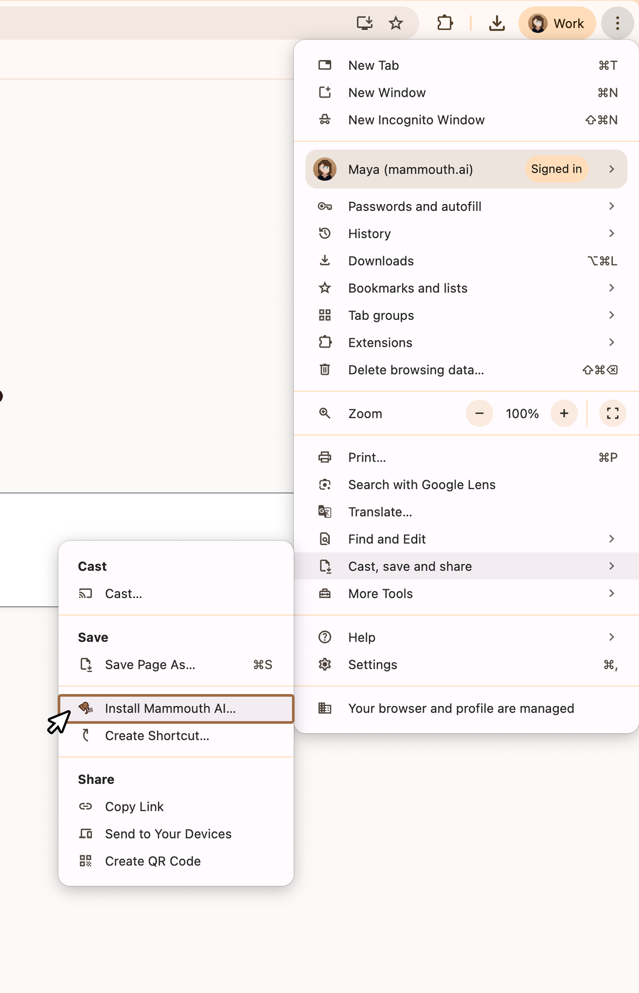639x993 pixels.
Task: Choose Print... from the menu
Action: click(x=466, y=457)
